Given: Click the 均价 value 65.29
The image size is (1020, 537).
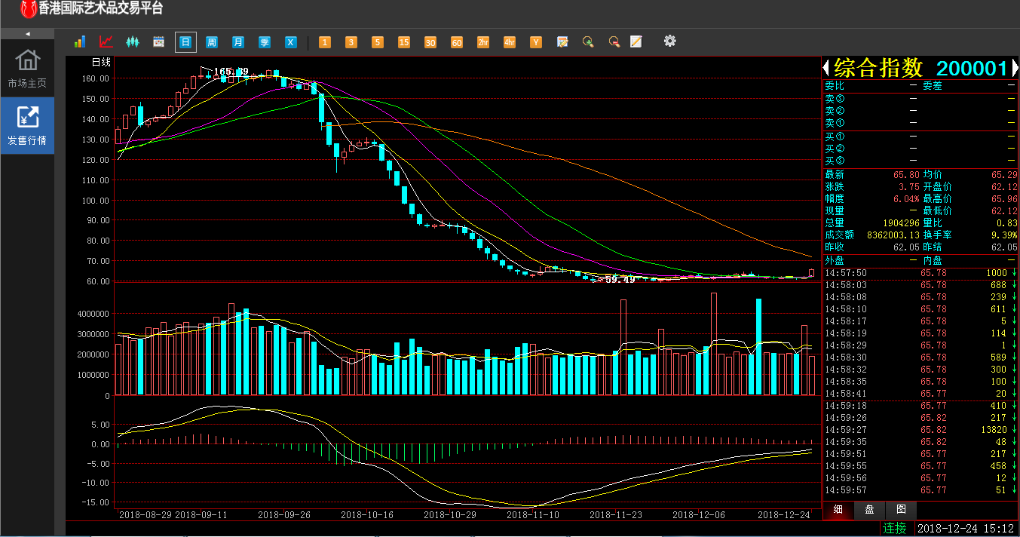Looking at the screenshot, I should point(1004,174).
